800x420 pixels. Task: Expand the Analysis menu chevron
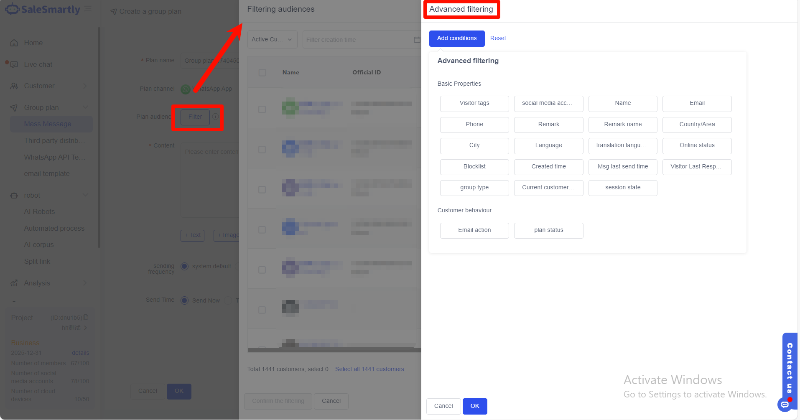pyautogui.click(x=85, y=283)
